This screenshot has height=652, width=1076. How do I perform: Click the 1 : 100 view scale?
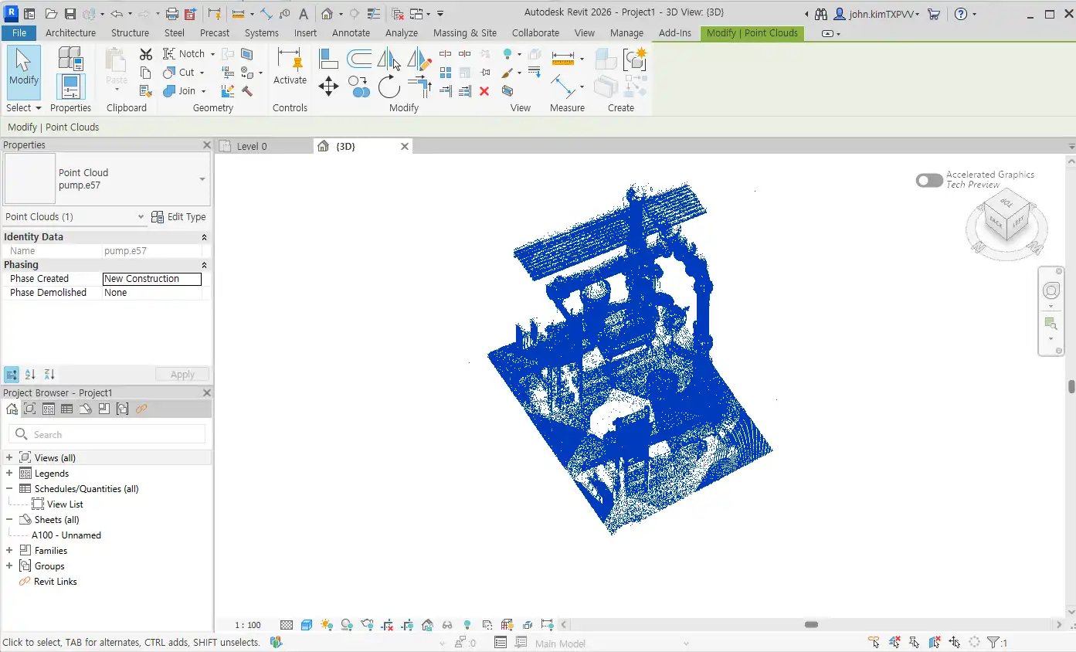point(248,625)
